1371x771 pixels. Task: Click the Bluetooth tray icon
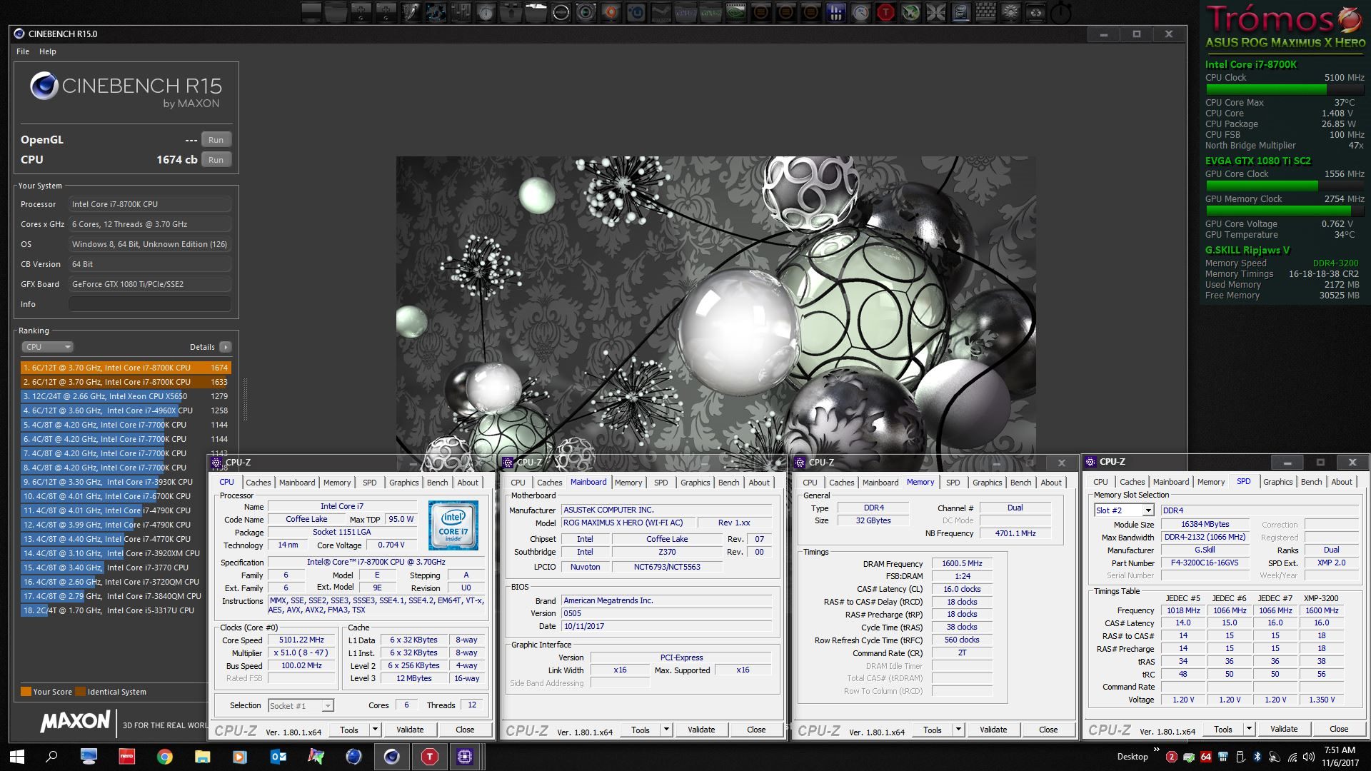point(1257,757)
